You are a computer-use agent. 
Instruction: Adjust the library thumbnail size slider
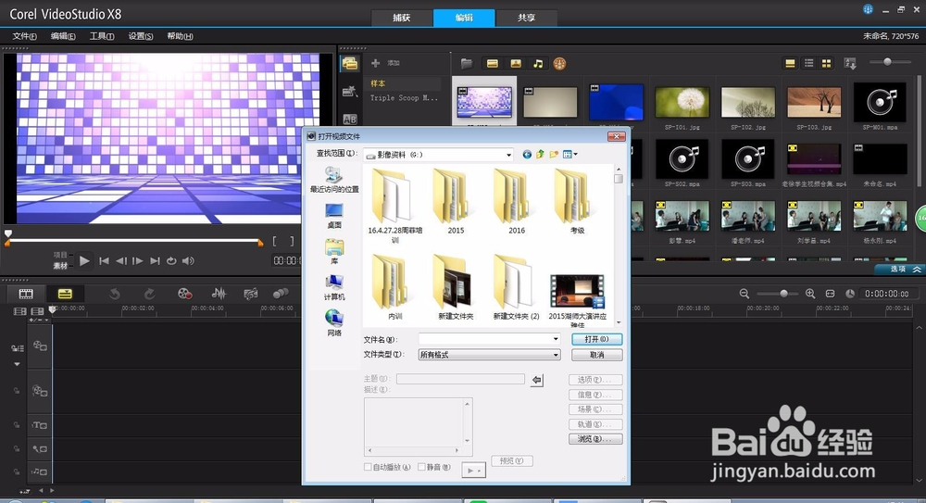(x=887, y=61)
